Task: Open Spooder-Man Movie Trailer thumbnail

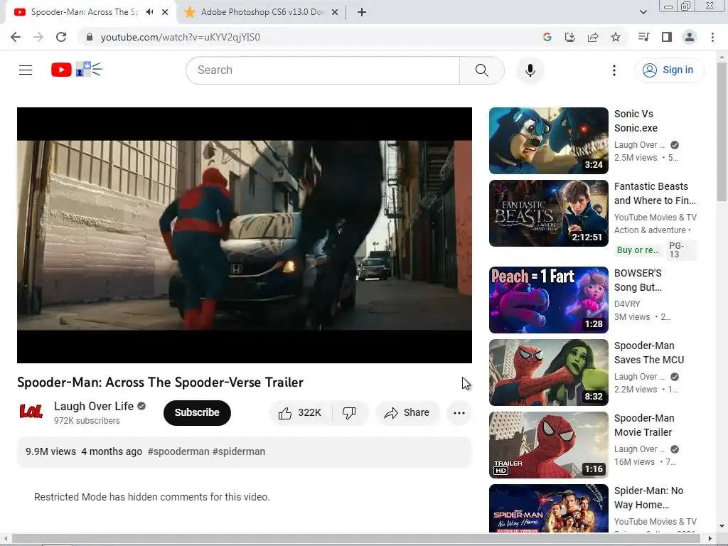Action: pyautogui.click(x=548, y=445)
